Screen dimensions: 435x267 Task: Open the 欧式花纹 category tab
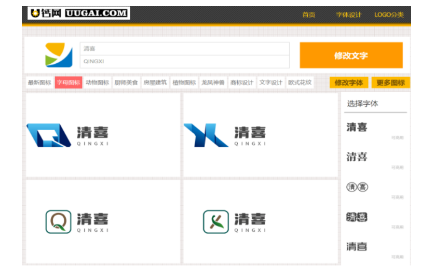click(300, 82)
